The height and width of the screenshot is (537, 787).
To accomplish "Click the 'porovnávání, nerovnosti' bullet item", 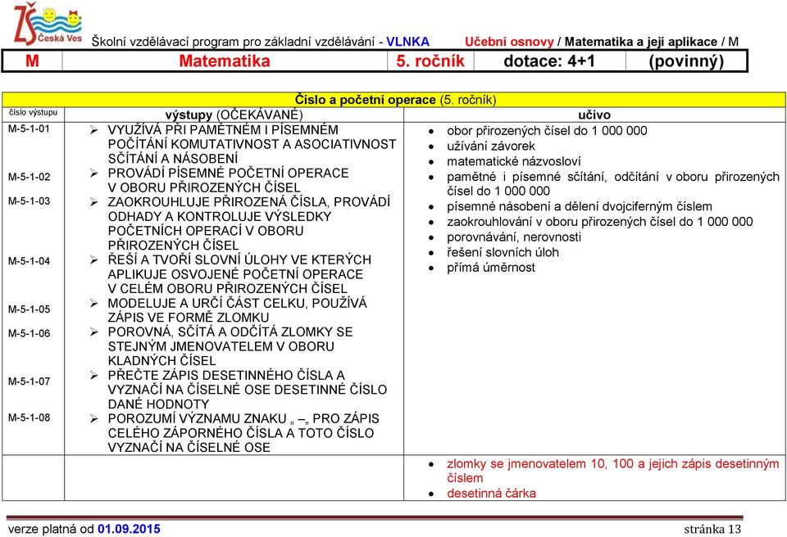I will (x=514, y=237).
